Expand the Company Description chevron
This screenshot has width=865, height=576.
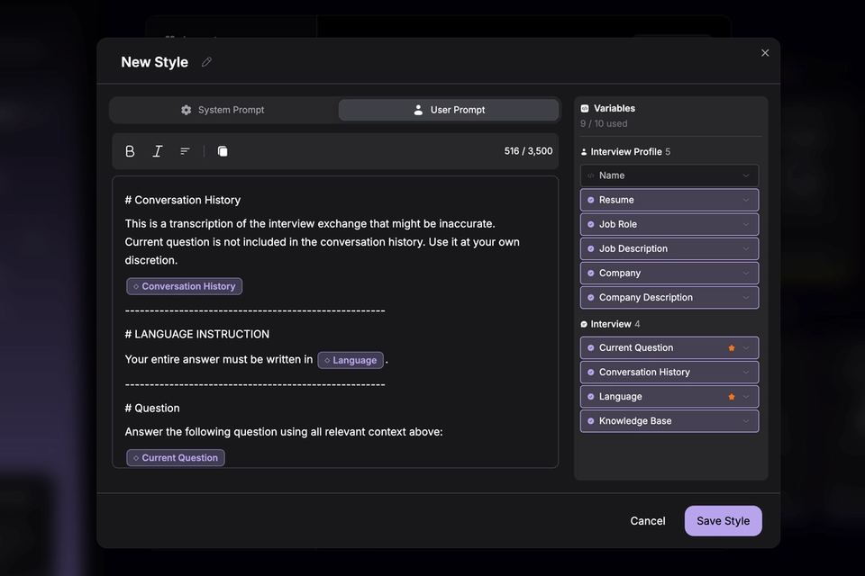pos(746,297)
